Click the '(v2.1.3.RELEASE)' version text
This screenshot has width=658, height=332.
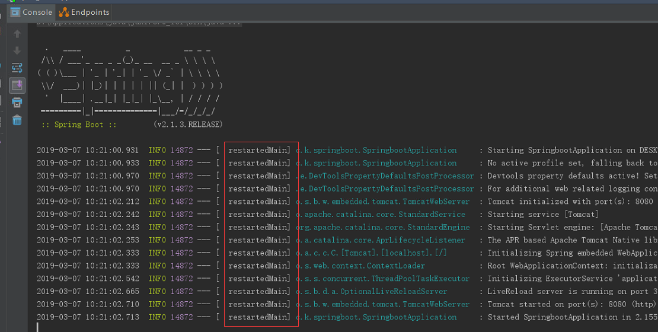pyautogui.click(x=188, y=124)
